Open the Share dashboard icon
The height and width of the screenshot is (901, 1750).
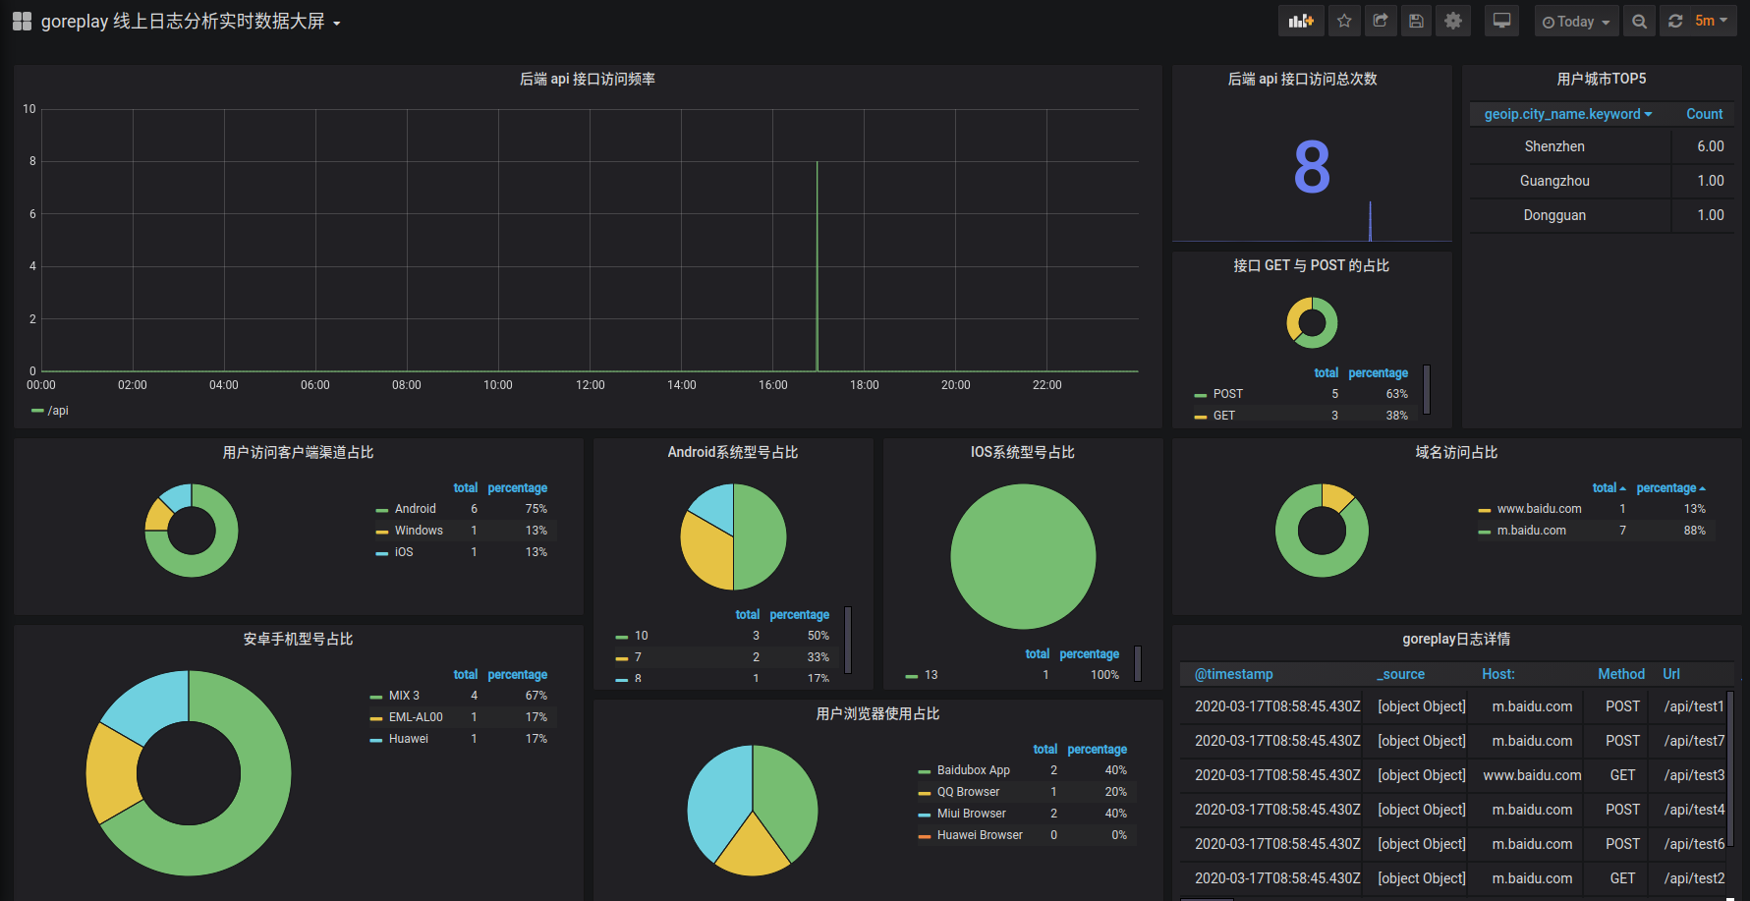point(1381,21)
